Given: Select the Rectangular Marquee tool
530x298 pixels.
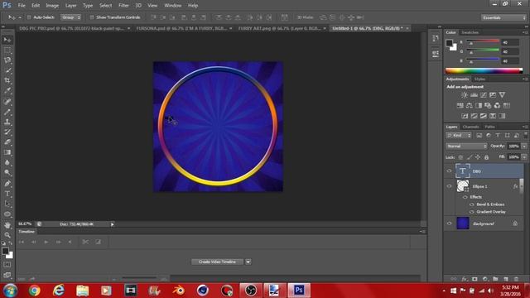Looking at the screenshot, I should (x=7, y=50).
